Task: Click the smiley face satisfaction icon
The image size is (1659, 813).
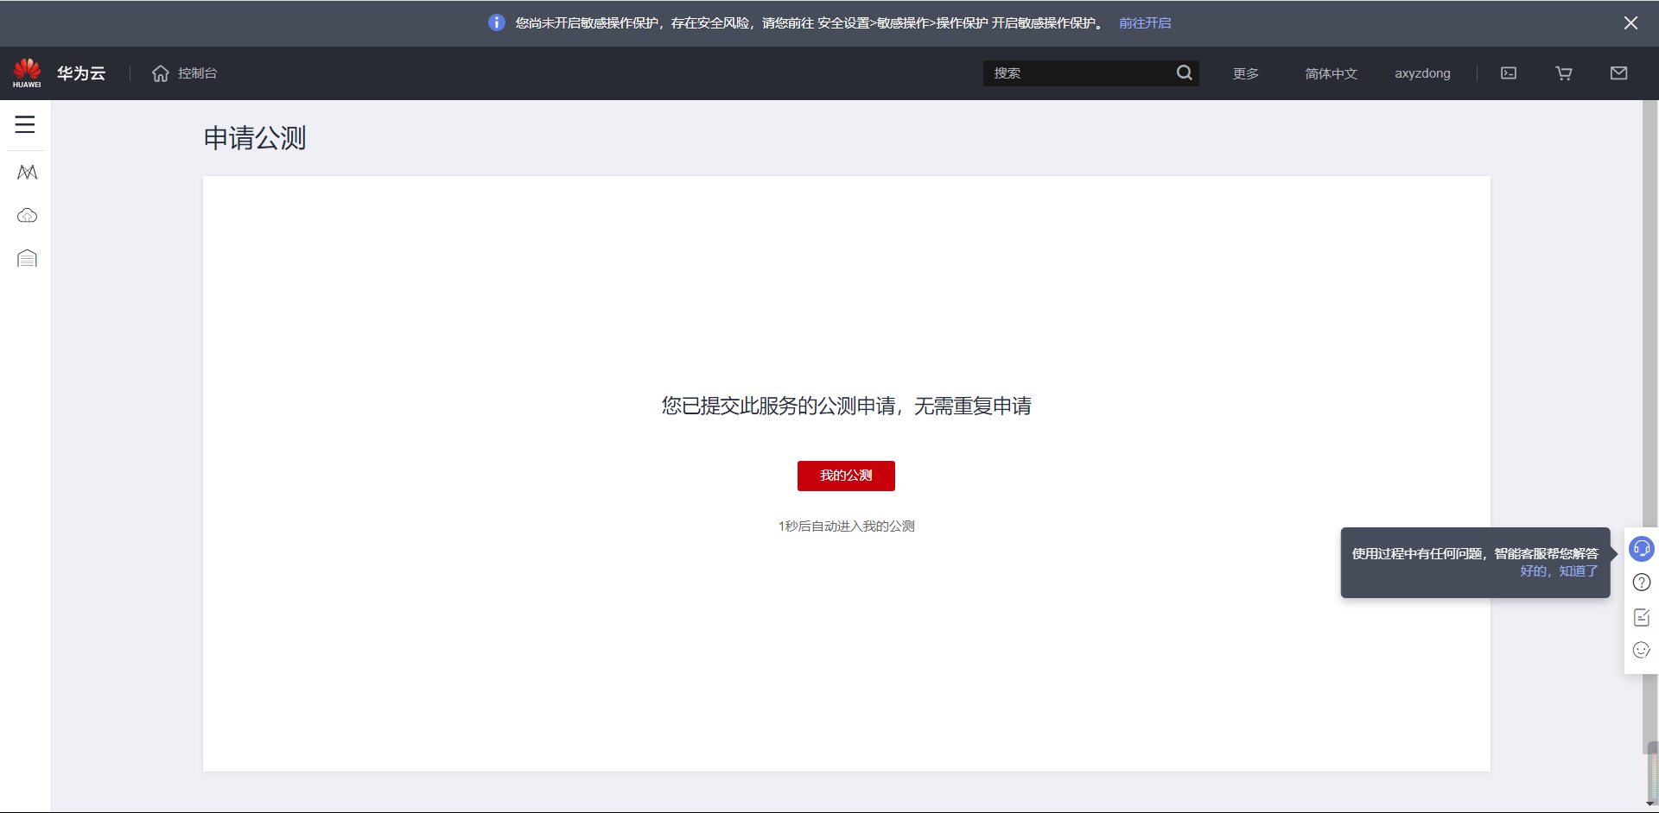Action: pyautogui.click(x=1642, y=650)
